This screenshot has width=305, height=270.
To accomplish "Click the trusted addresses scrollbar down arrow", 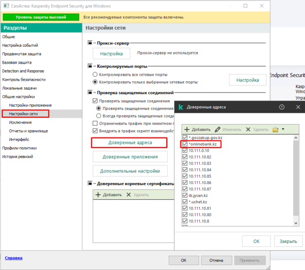I will (296, 223).
